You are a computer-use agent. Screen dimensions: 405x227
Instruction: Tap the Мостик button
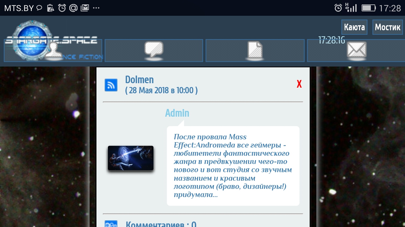click(x=387, y=27)
